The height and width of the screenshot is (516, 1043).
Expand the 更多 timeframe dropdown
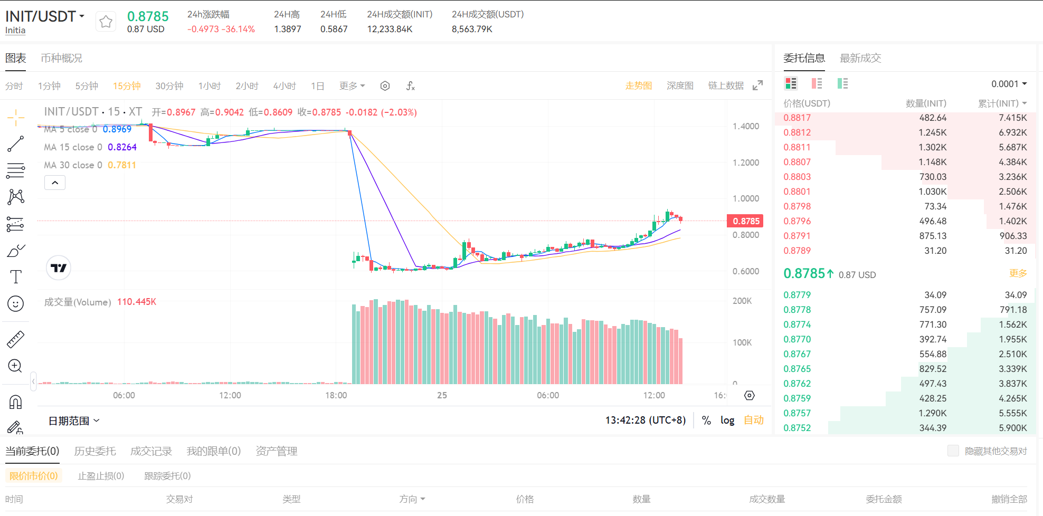[352, 86]
